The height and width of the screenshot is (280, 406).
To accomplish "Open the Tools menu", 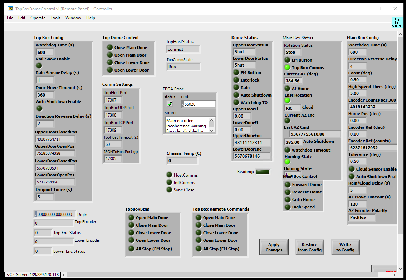I will point(55,18).
